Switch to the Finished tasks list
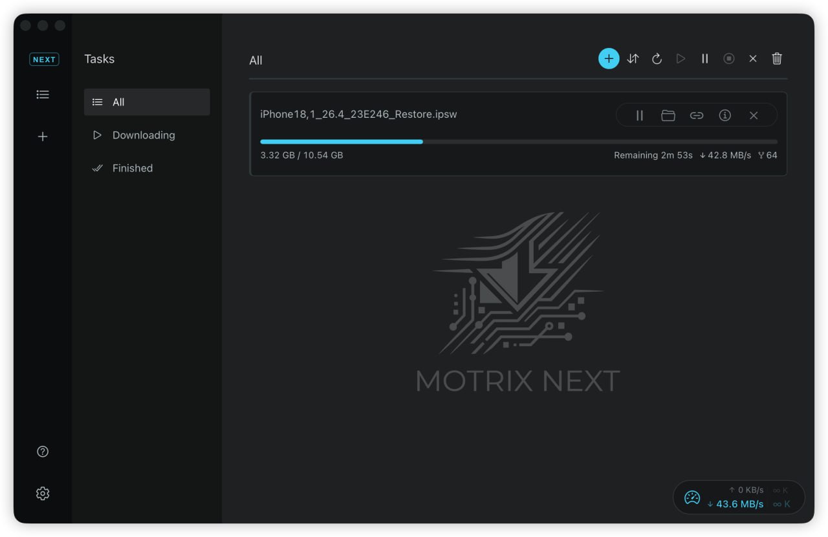 point(132,168)
